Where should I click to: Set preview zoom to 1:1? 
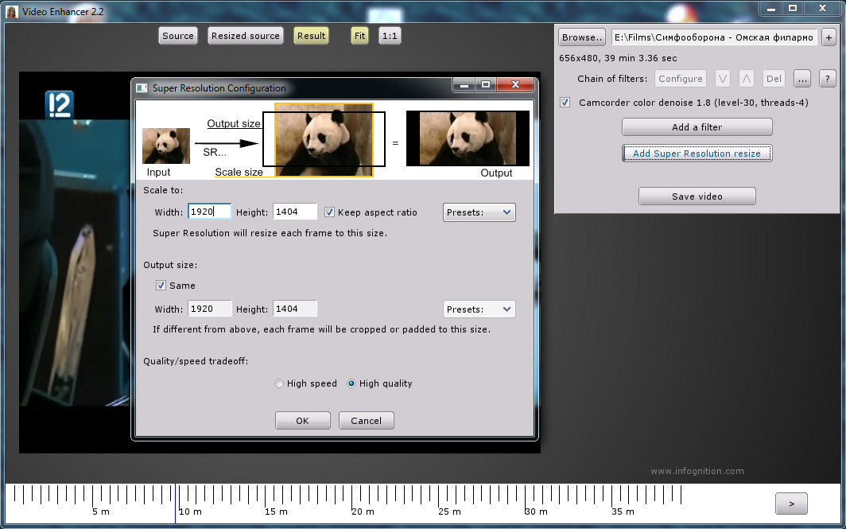390,36
